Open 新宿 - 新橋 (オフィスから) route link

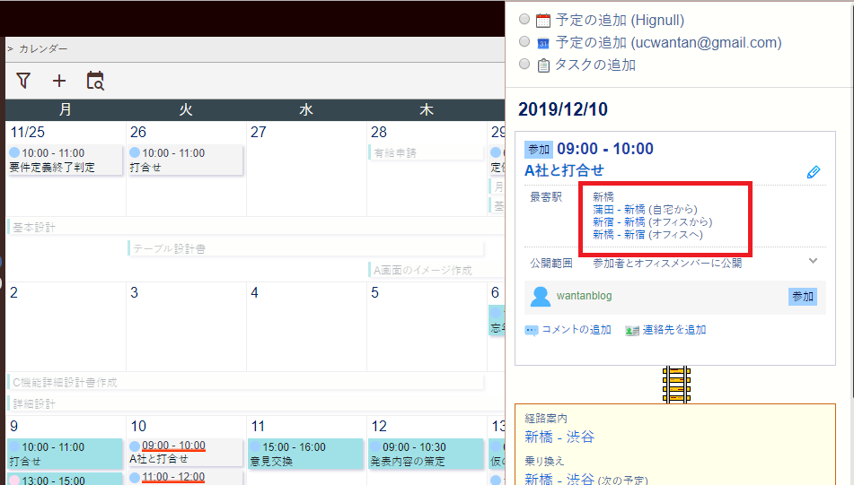pyautogui.click(x=653, y=221)
